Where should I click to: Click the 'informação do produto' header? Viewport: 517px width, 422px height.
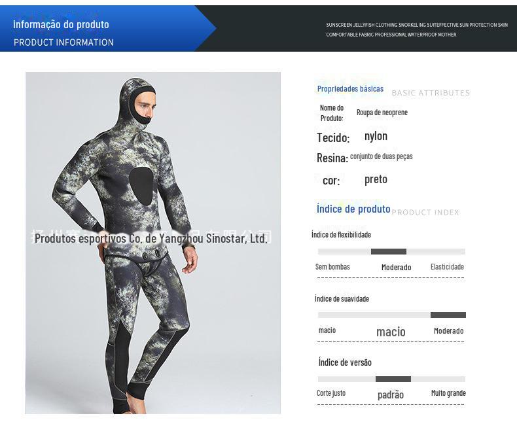61,24
